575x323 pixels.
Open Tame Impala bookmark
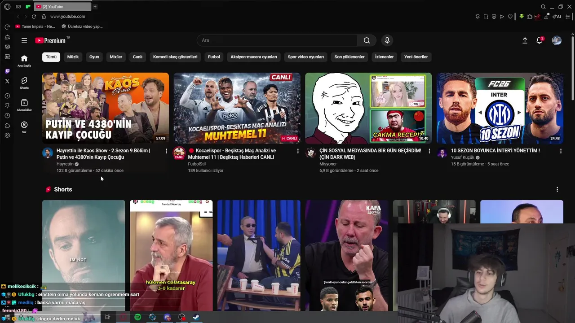coord(35,26)
